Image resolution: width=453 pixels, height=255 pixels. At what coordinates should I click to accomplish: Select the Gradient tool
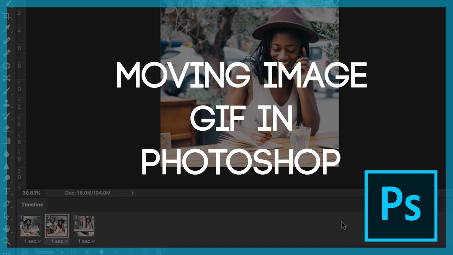click(6, 141)
